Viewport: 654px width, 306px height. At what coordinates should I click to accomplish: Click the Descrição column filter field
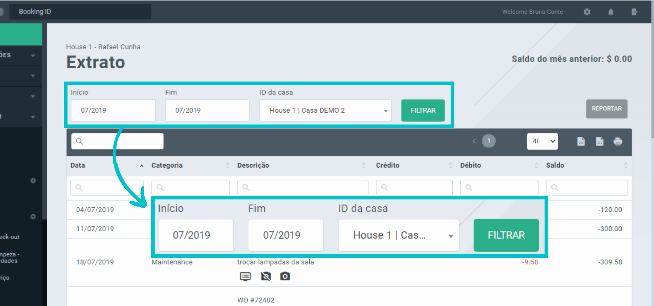click(x=303, y=188)
